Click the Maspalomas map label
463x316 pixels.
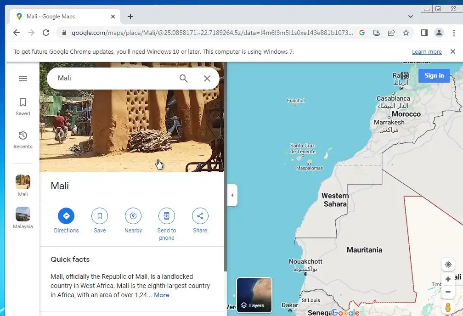310,168
